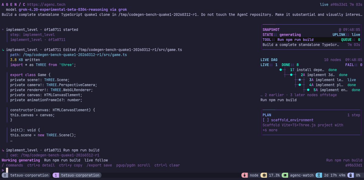Click the DAG dot for 5A implement en node

308,90
